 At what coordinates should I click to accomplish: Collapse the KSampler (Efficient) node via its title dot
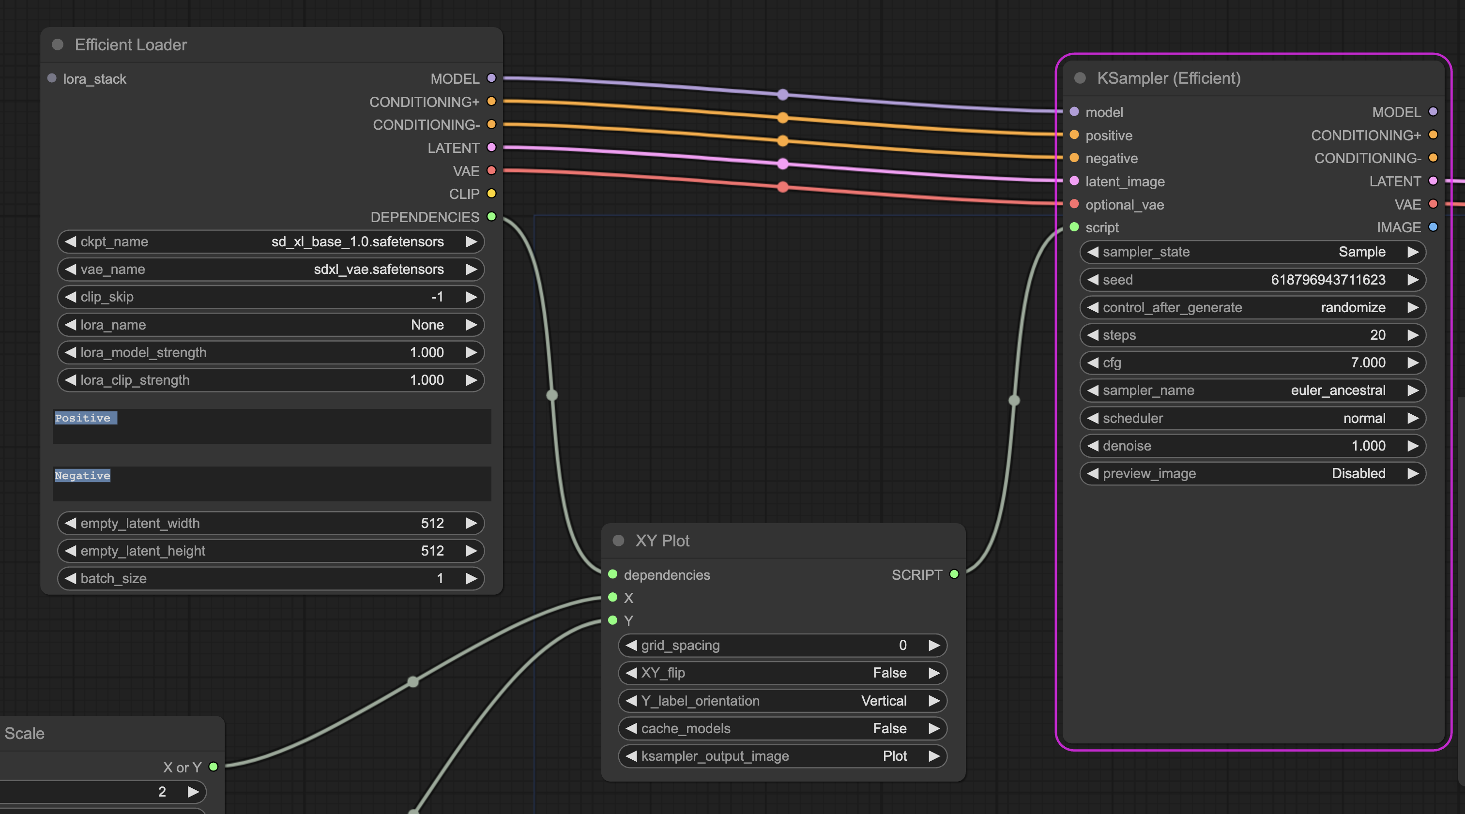point(1080,78)
